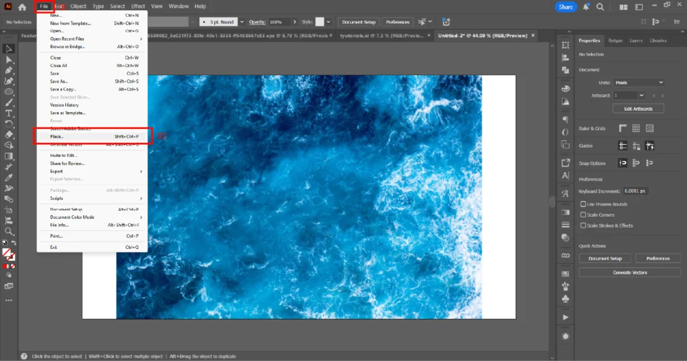The height and width of the screenshot is (361, 687).
Task: Open the notifications bell icon
Action: 586,7
